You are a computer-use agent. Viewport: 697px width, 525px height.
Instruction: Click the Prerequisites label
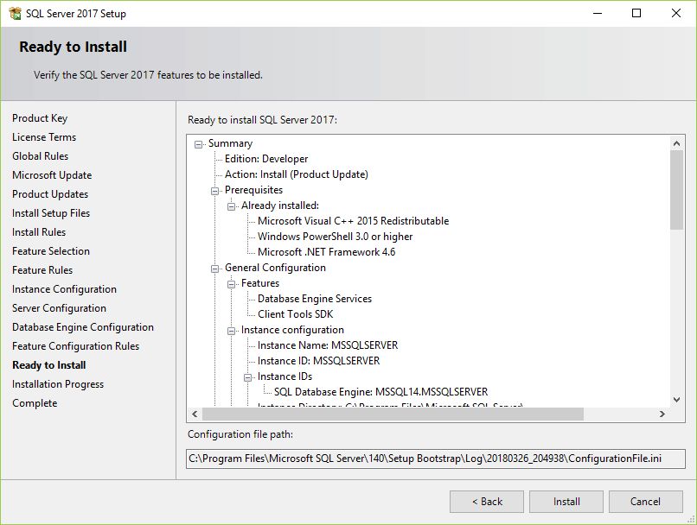254,190
